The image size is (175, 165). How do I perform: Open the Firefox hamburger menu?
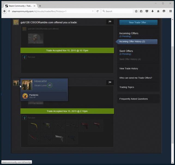point(171,11)
